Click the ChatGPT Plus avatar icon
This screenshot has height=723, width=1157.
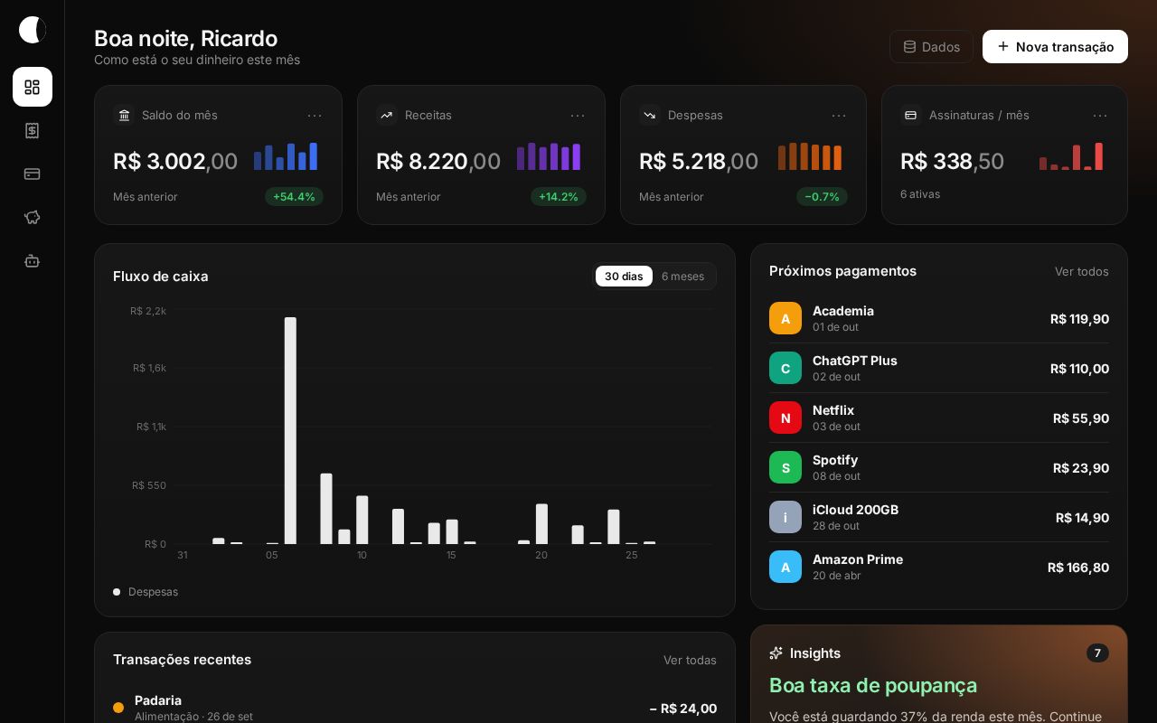tap(785, 368)
